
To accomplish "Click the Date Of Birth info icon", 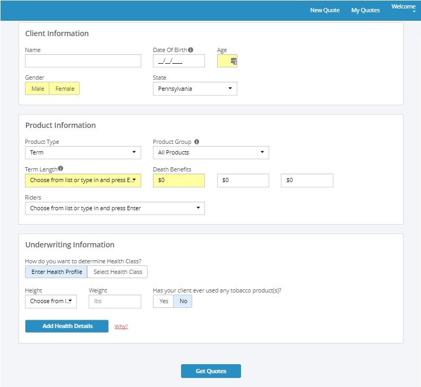I will pyautogui.click(x=191, y=50).
